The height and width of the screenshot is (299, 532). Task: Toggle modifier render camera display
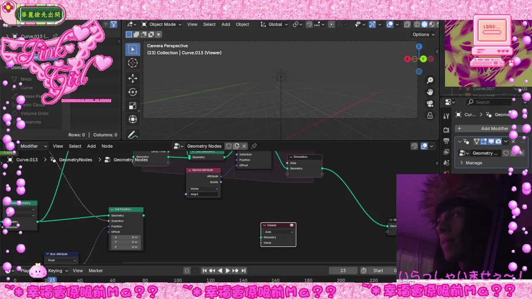click(x=498, y=141)
